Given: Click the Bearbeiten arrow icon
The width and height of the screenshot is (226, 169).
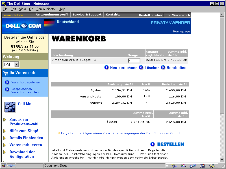Looking at the screenshot, I should click(163, 67).
